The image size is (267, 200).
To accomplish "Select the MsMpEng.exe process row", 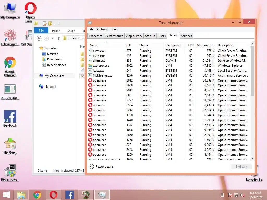I will [169, 75].
